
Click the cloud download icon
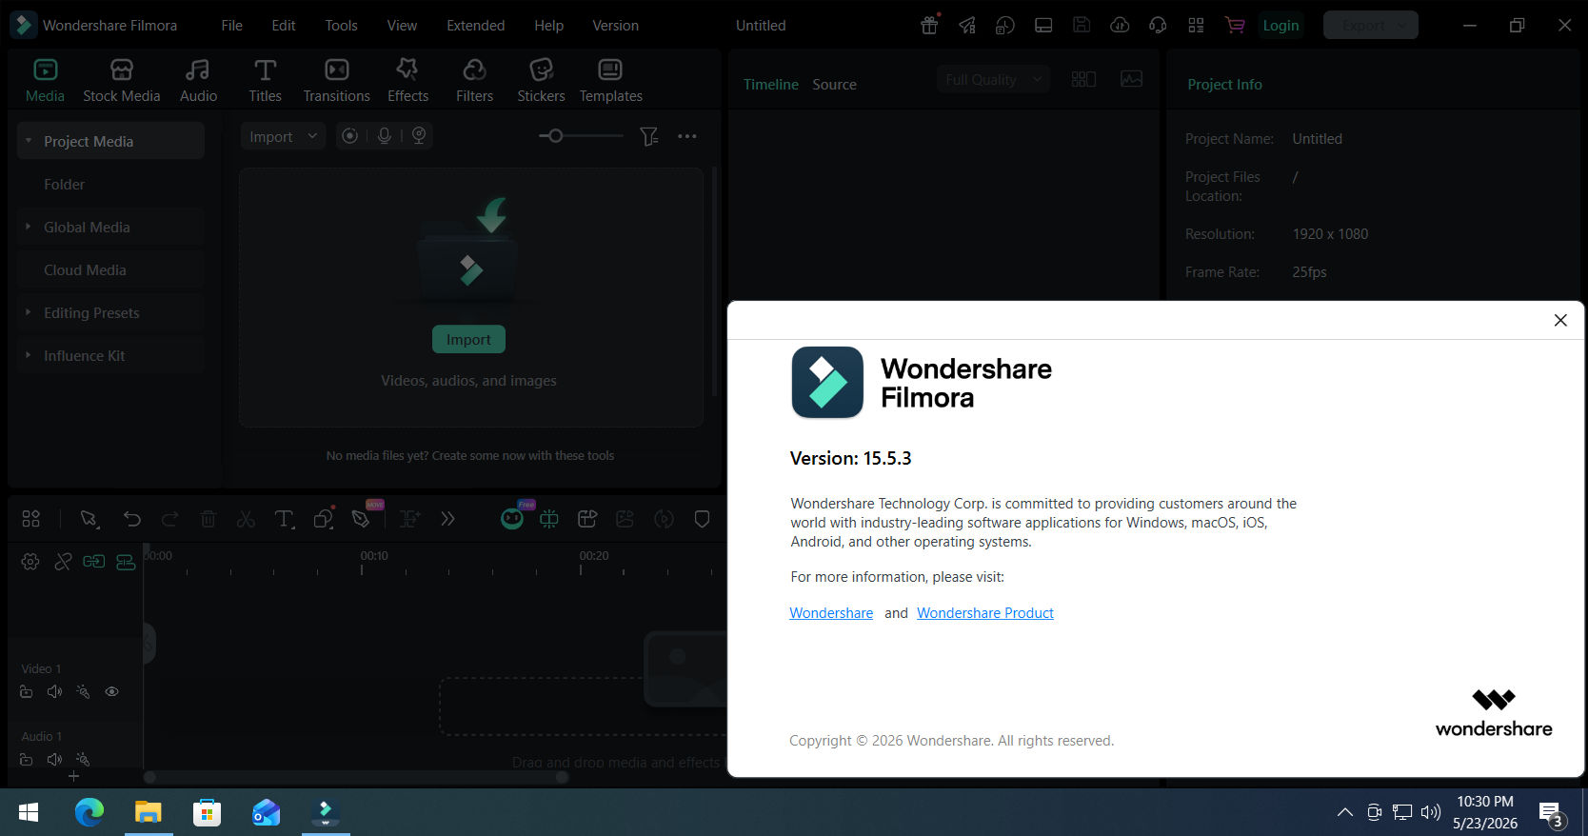(x=1120, y=26)
